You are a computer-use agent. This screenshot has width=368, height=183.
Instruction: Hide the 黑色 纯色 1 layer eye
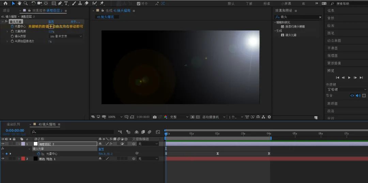[3, 159]
